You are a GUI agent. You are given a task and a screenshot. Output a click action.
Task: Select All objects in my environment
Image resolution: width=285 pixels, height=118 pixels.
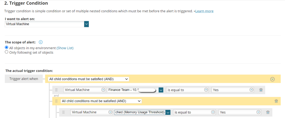tap(6, 48)
